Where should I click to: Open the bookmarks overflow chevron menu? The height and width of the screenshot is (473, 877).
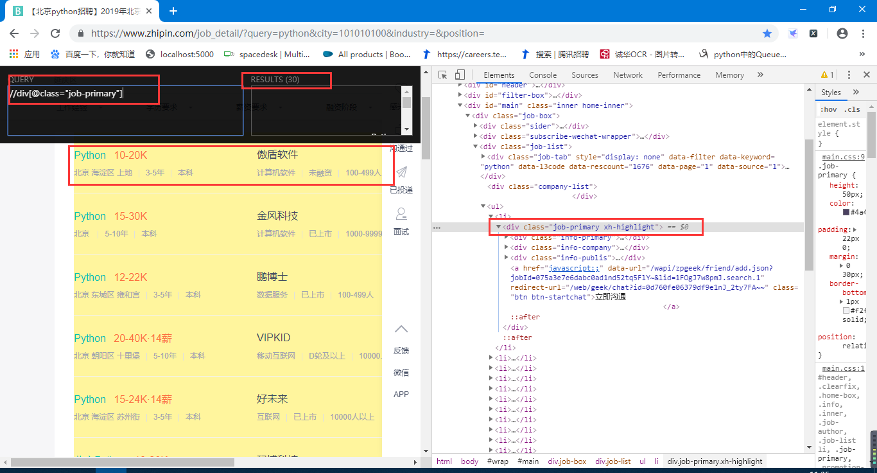click(x=862, y=54)
